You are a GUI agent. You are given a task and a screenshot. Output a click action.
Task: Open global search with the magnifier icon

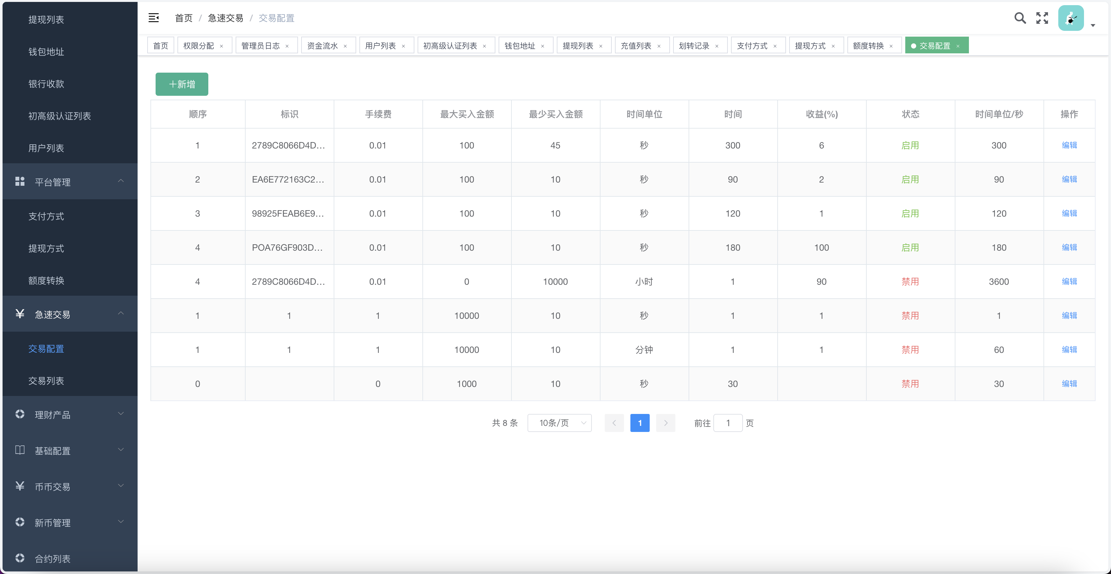1020,18
